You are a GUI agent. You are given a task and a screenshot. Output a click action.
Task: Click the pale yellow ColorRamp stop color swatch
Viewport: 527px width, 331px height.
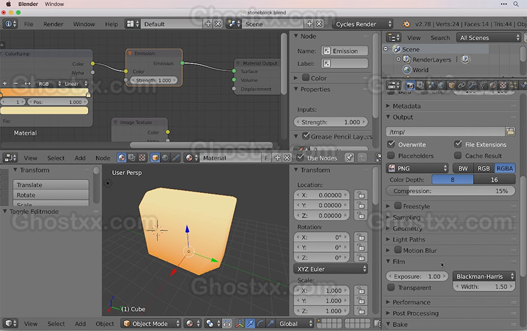click(44, 111)
